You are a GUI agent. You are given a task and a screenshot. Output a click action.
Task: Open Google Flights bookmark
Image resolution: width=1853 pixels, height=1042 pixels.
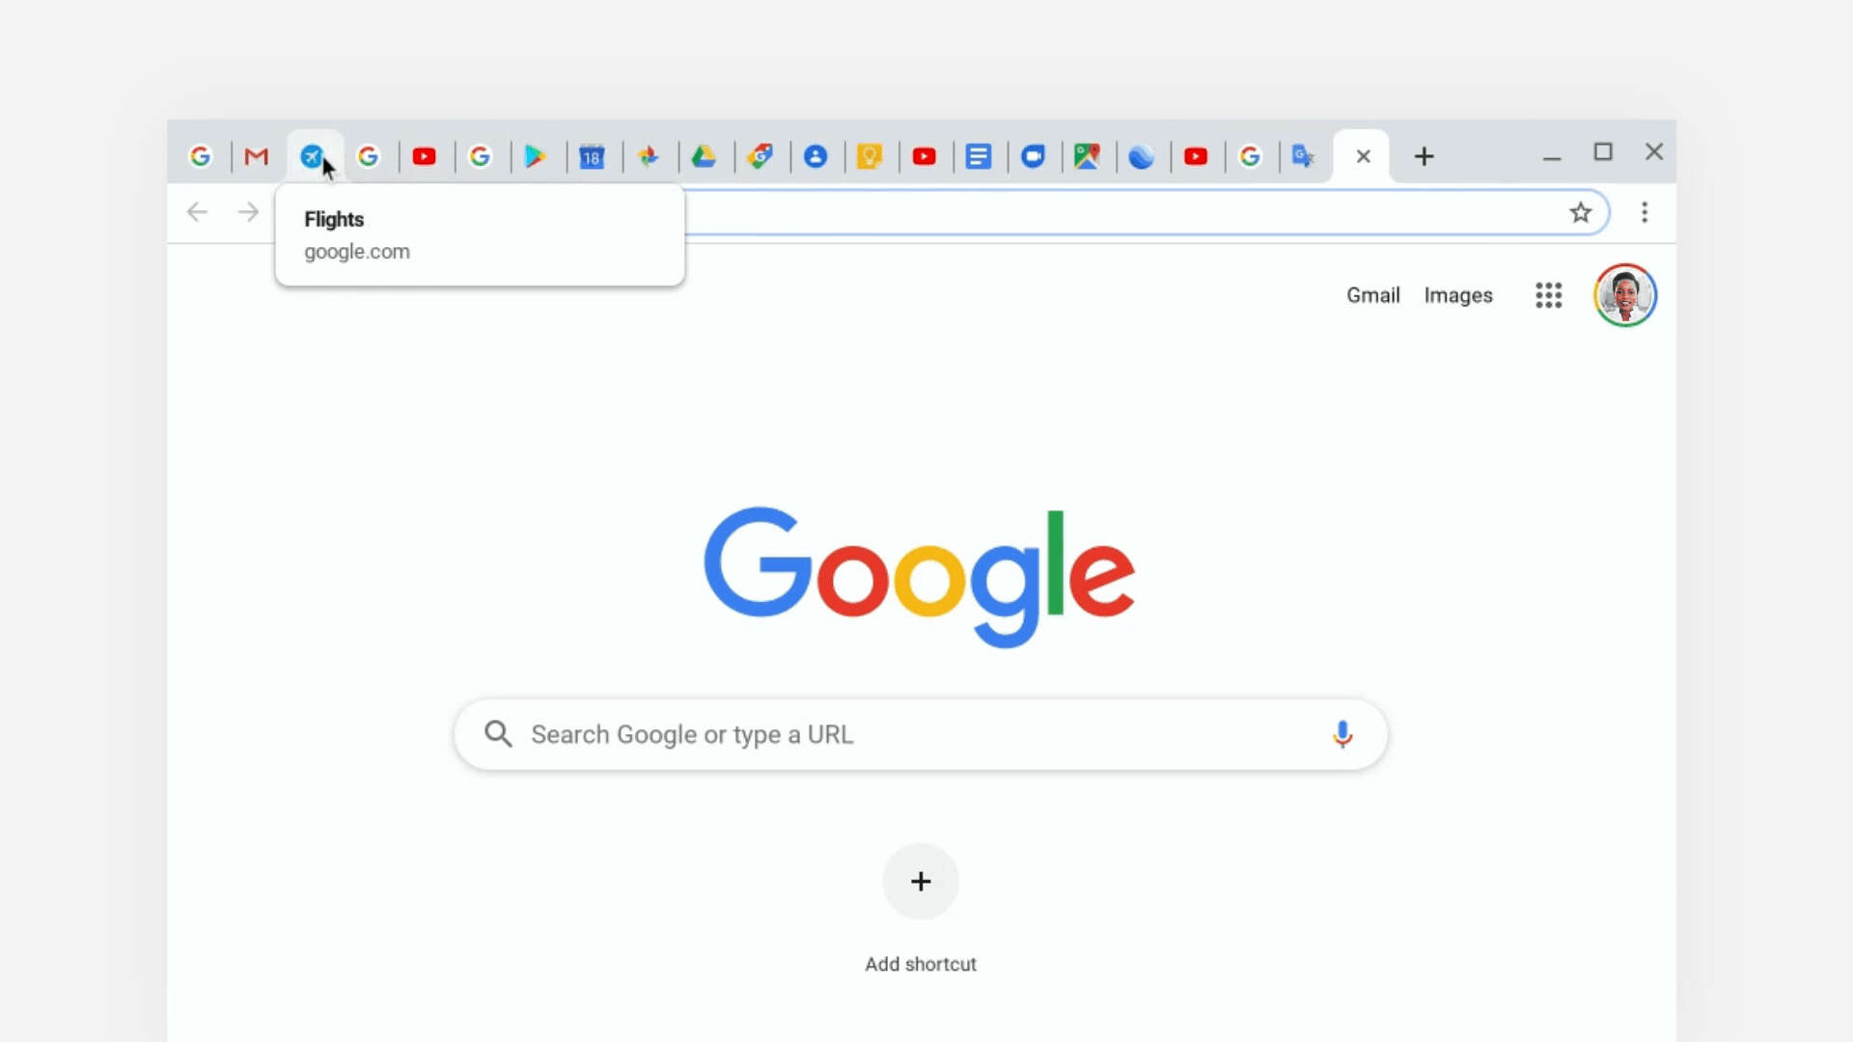click(312, 155)
